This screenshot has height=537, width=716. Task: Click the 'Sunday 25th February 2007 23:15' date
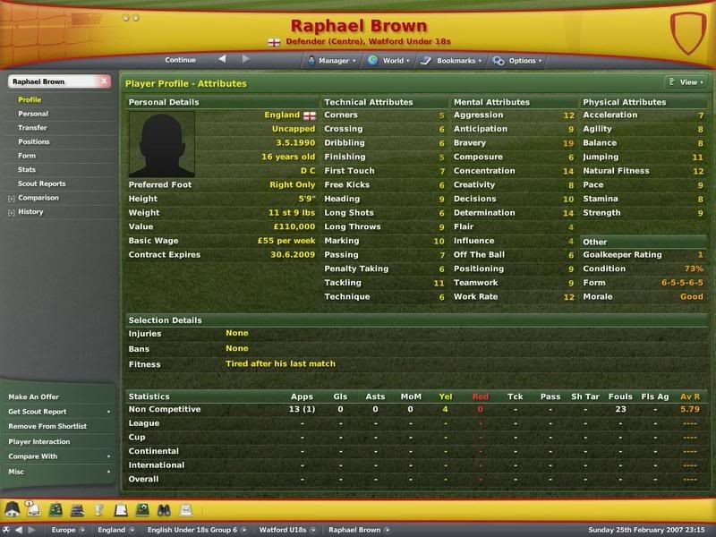pyautogui.click(x=646, y=530)
